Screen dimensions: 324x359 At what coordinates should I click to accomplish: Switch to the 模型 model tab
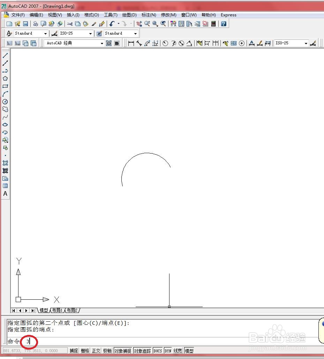(44, 310)
